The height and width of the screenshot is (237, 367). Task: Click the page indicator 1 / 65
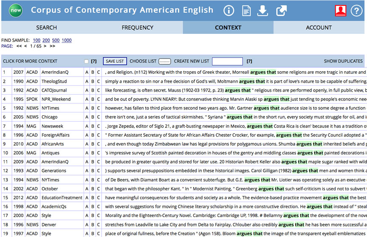point(36,46)
